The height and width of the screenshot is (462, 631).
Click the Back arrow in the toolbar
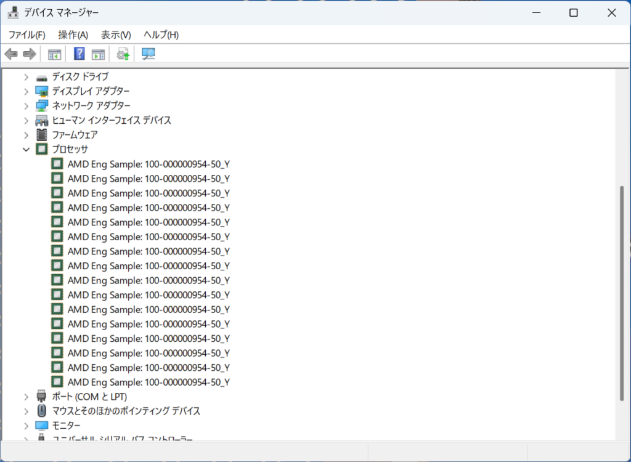[11, 54]
